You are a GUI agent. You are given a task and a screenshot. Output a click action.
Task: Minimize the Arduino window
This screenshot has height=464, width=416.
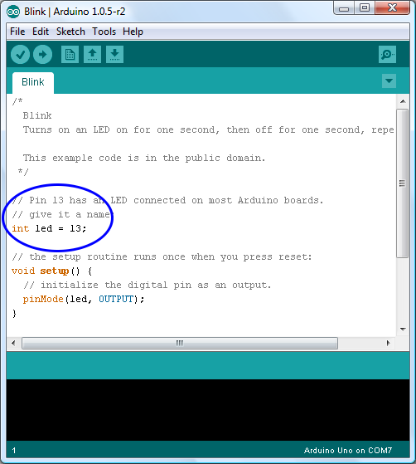(343, 8)
